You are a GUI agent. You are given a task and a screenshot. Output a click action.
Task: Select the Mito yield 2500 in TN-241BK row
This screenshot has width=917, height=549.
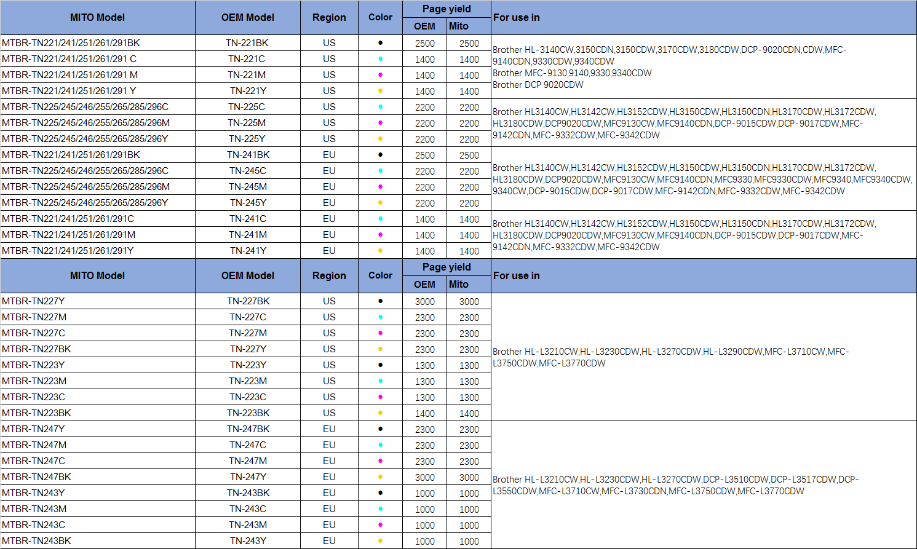[x=469, y=156]
